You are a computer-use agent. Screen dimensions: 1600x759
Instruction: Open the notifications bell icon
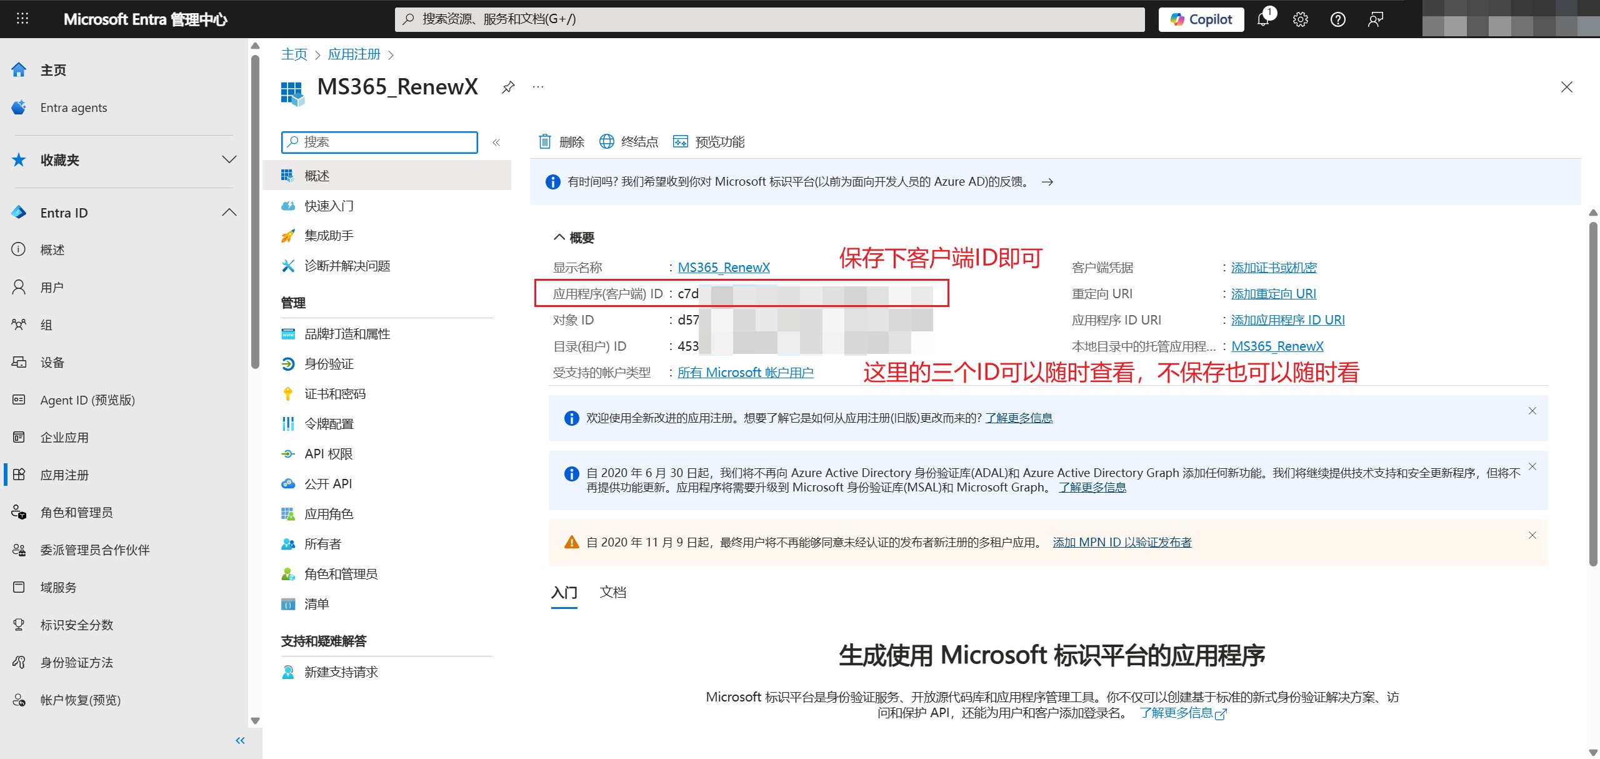pyautogui.click(x=1264, y=19)
